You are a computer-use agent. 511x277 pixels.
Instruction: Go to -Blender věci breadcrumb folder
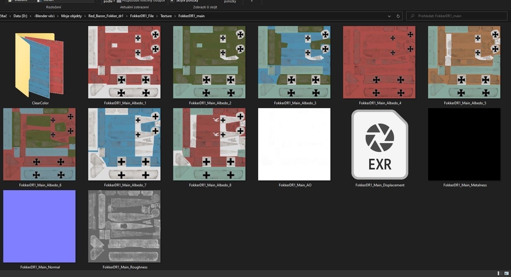click(x=44, y=16)
